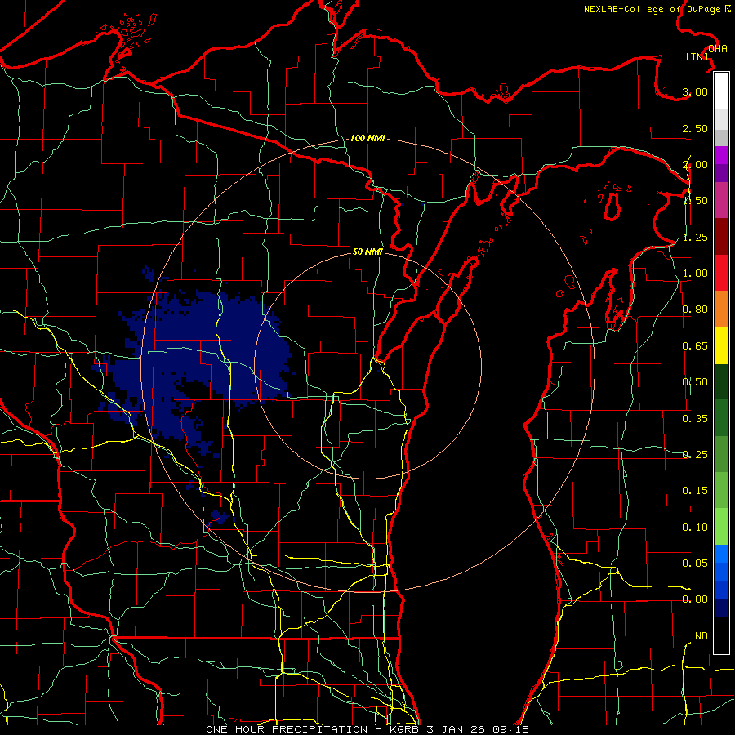Viewport: 735px width, 735px height.
Task: Select the bright red 1.00 legend swatch
Action: click(x=721, y=273)
